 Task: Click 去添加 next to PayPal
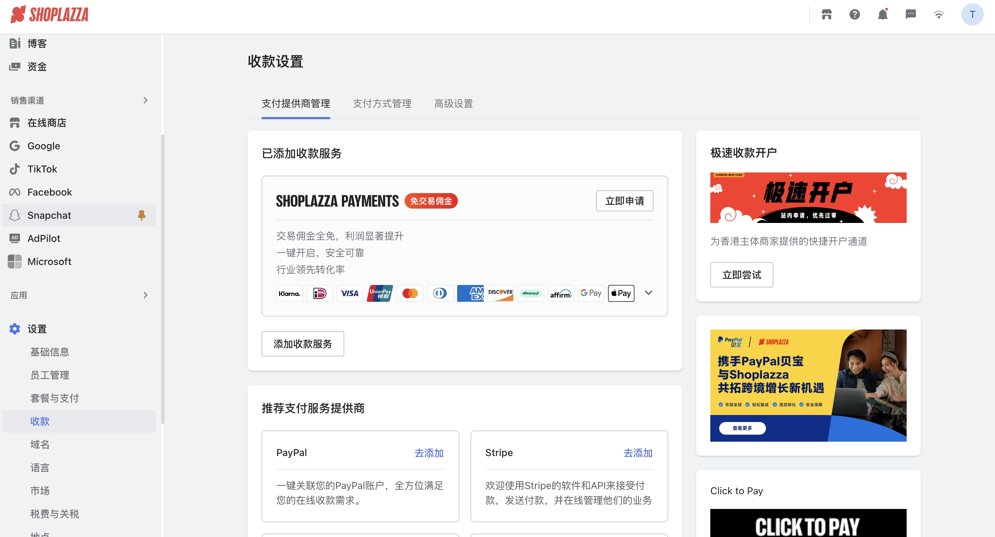pos(429,453)
